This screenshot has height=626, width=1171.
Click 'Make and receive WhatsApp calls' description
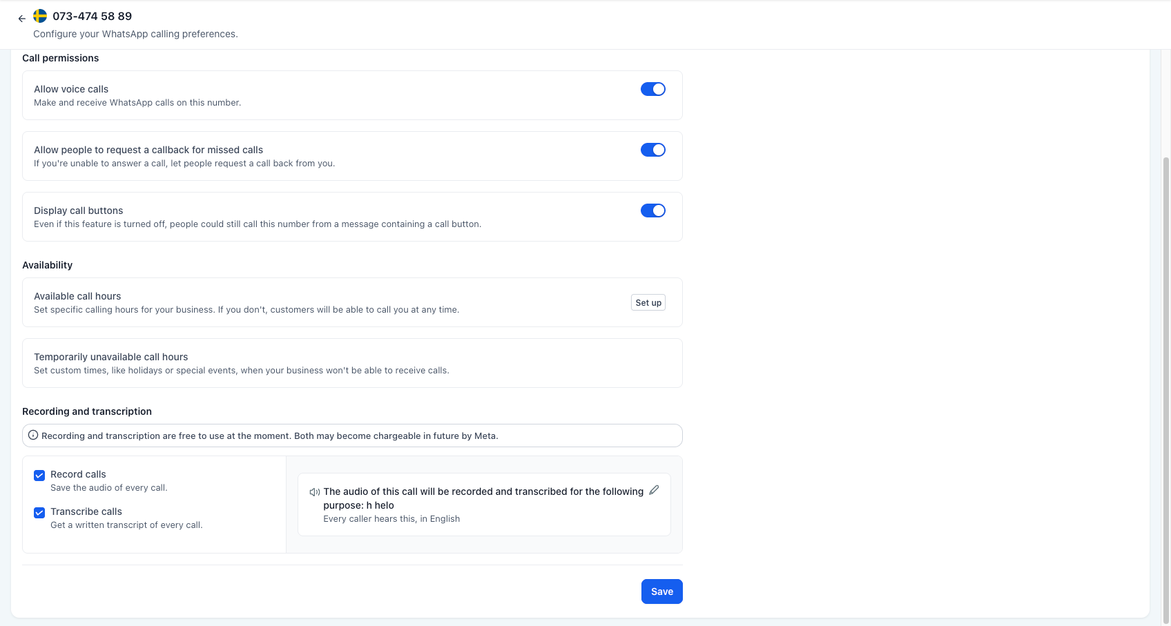(137, 103)
